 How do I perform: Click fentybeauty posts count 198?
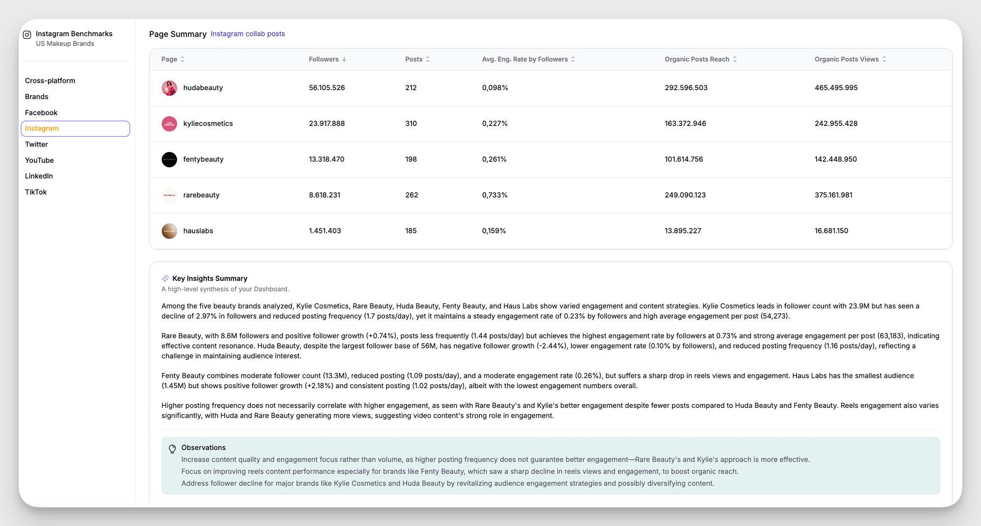pyautogui.click(x=411, y=159)
